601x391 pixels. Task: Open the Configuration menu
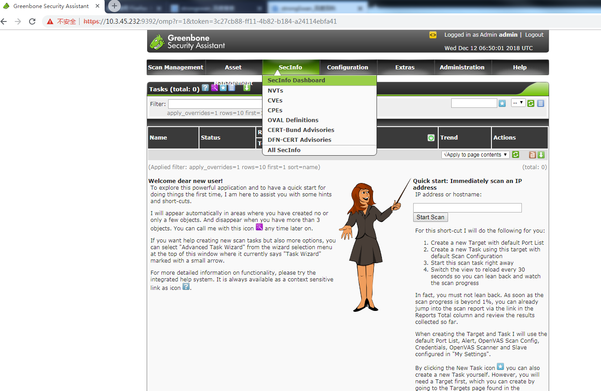347,68
